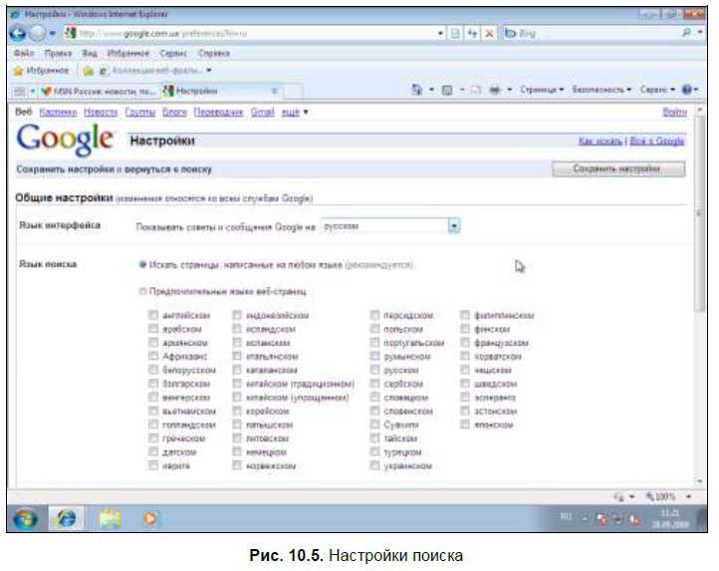
Task: Click the Сохранить настройки button
Action: 618,169
